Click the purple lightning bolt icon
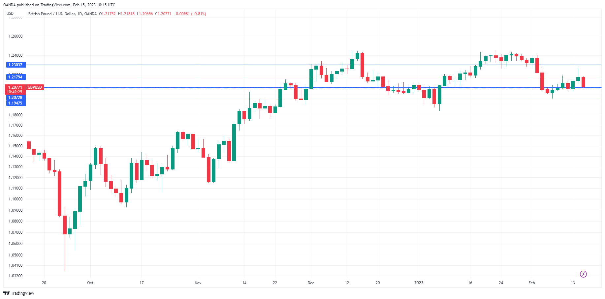The width and height of the screenshot is (605, 299). tap(583, 274)
